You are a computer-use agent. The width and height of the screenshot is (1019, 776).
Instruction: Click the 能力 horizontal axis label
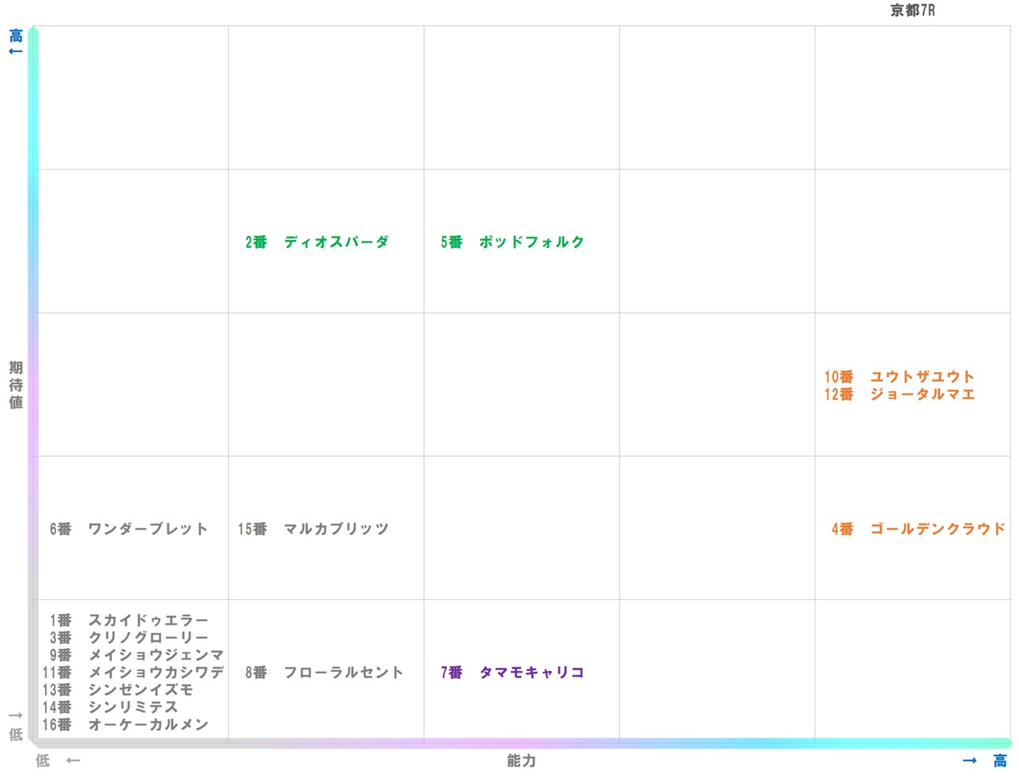point(520,761)
